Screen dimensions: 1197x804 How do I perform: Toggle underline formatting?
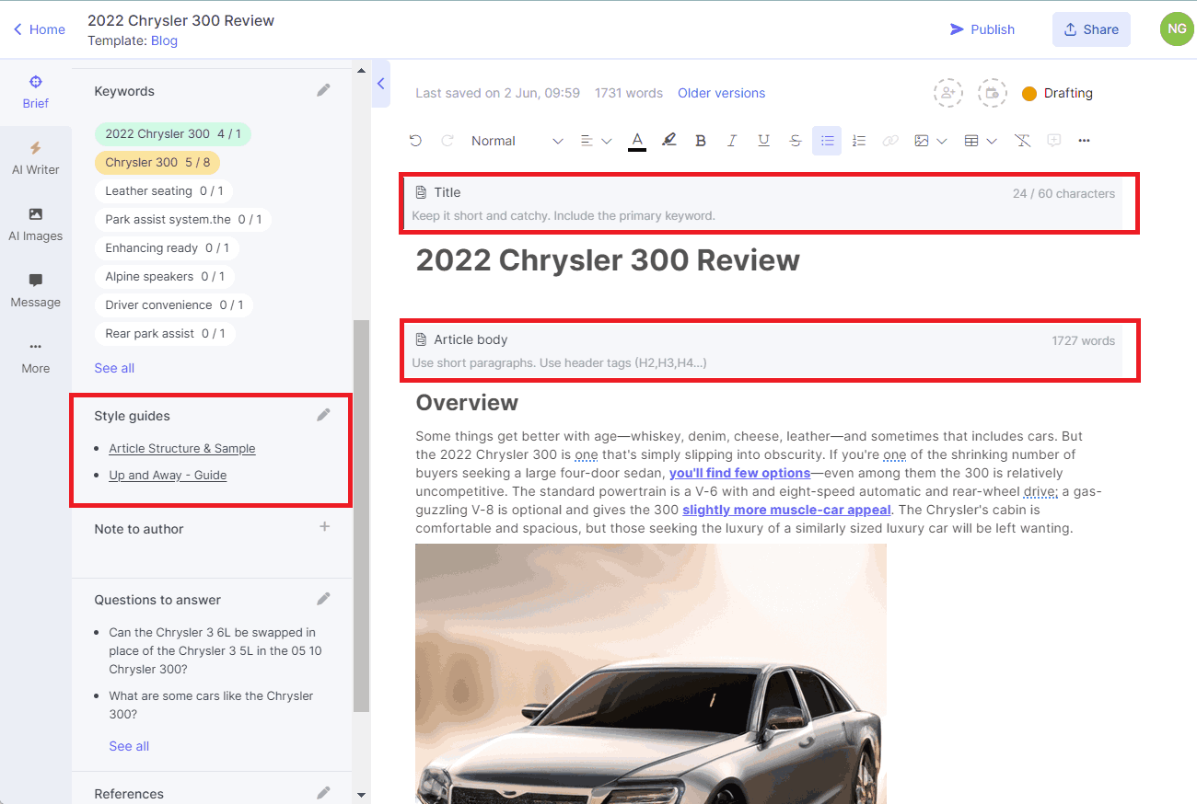point(763,141)
